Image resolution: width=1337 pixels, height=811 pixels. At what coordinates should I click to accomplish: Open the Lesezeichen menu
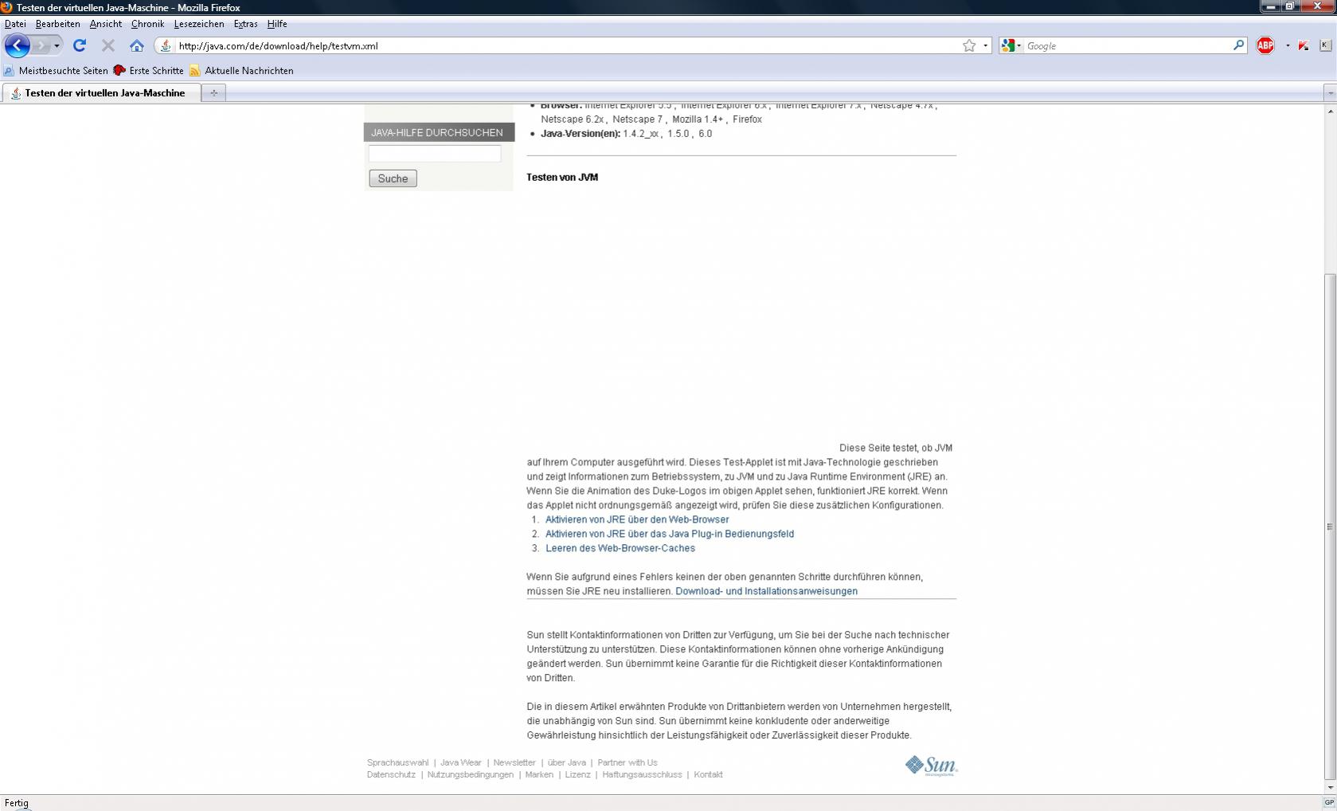[199, 24]
